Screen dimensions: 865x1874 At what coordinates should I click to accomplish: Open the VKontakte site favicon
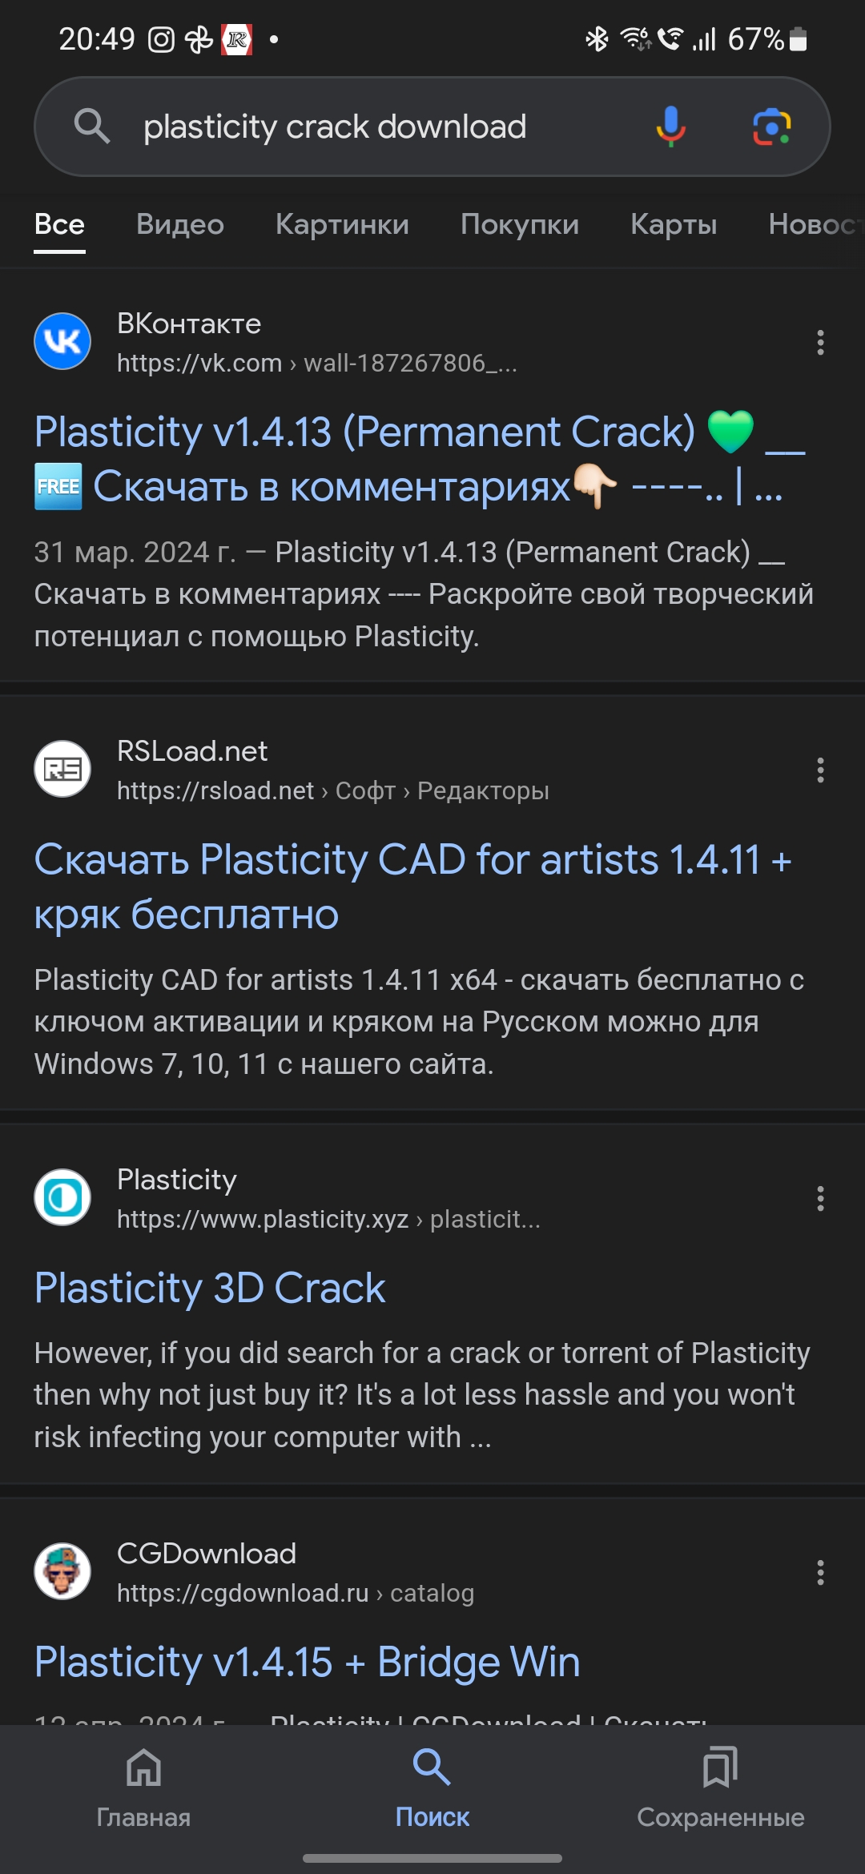pos(62,342)
